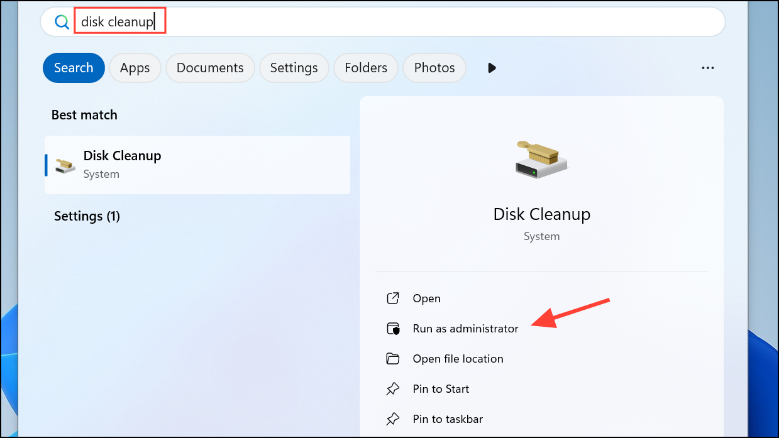Switch to the Apps filter tab
Image resolution: width=779 pixels, height=438 pixels.
[x=135, y=68]
